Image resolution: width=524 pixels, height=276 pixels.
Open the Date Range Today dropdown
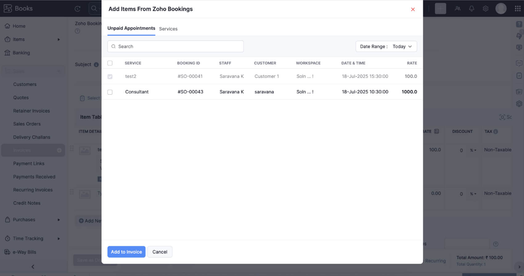386,46
